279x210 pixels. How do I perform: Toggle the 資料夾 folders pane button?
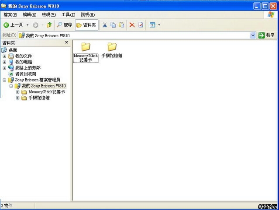(x=86, y=25)
